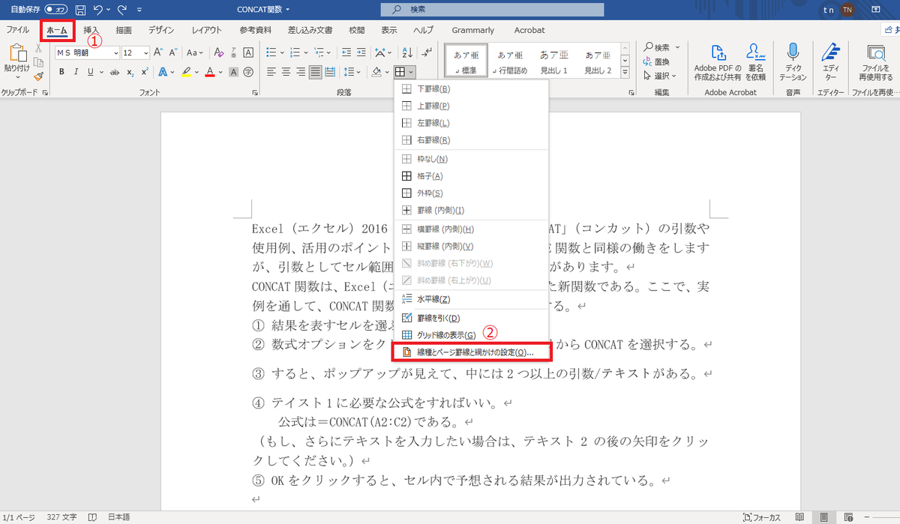
Task: Toggle Italic formatting
Action: tap(76, 72)
